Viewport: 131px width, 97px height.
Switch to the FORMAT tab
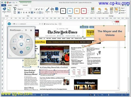pos(25,5)
